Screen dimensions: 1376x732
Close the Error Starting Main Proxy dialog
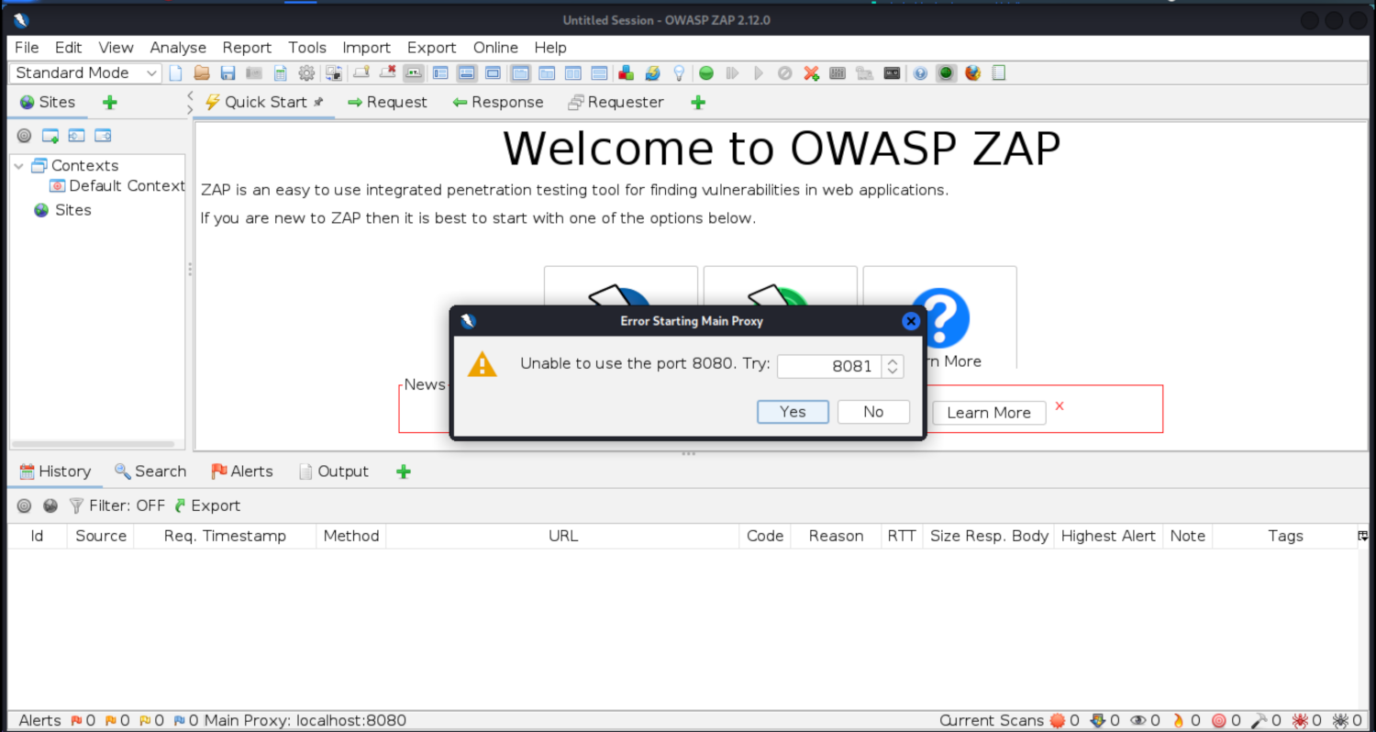point(911,321)
